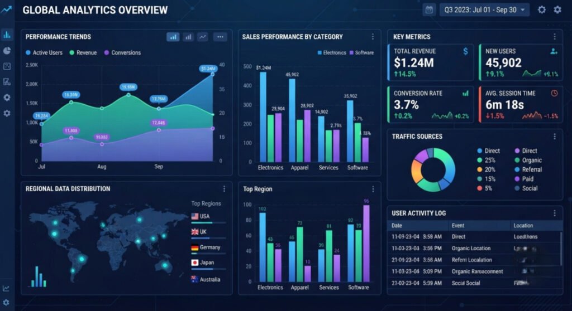Click the dollar icon on Total Revenue card
572x311 pixels.
coord(465,51)
